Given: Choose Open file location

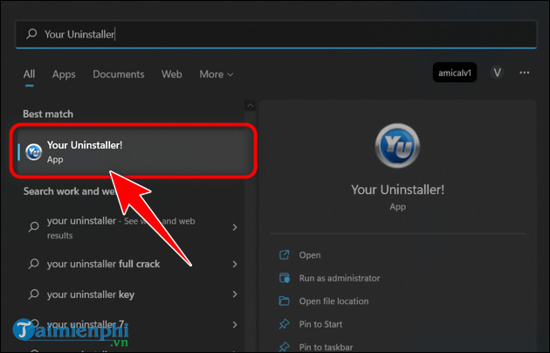Looking at the screenshot, I should point(333,301).
